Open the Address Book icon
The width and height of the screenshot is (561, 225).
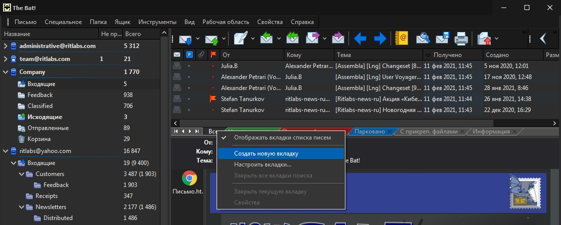point(402,38)
